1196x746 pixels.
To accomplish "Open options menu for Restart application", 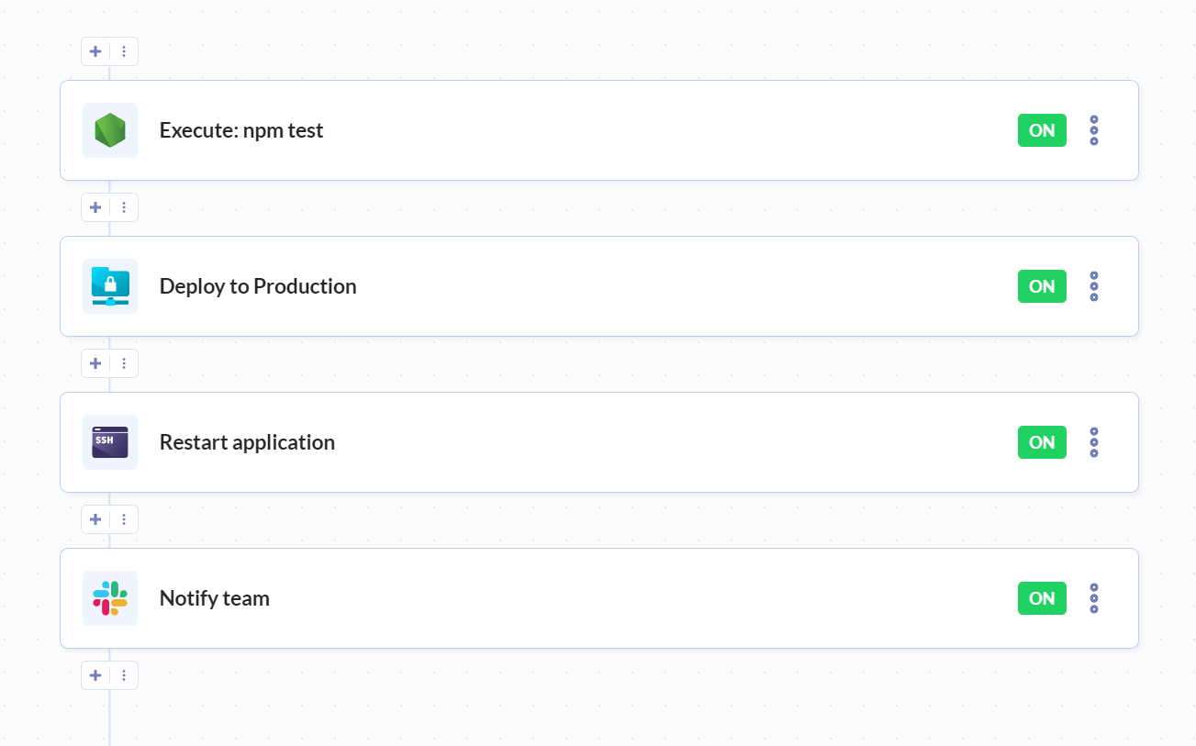I will (x=1093, y=441).
